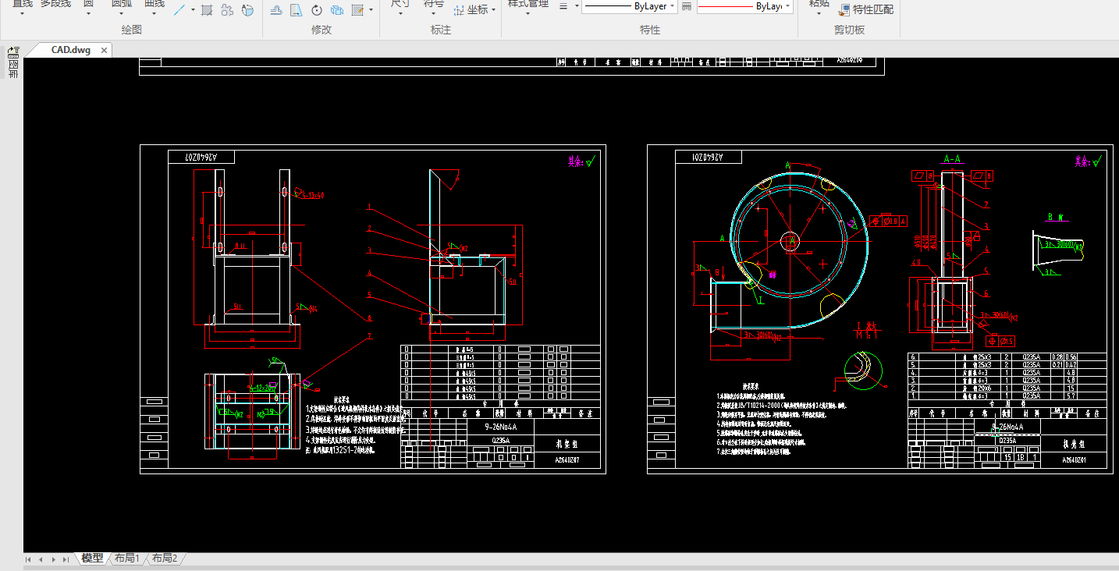Click the 特性匹配 match properties icon

pyautogui.click(x=844, y=10)
